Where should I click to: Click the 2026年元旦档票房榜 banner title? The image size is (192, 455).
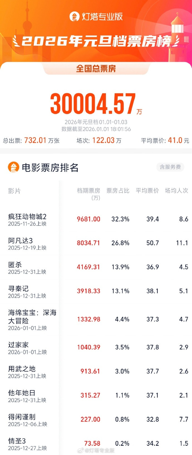[x=96, y=41]
